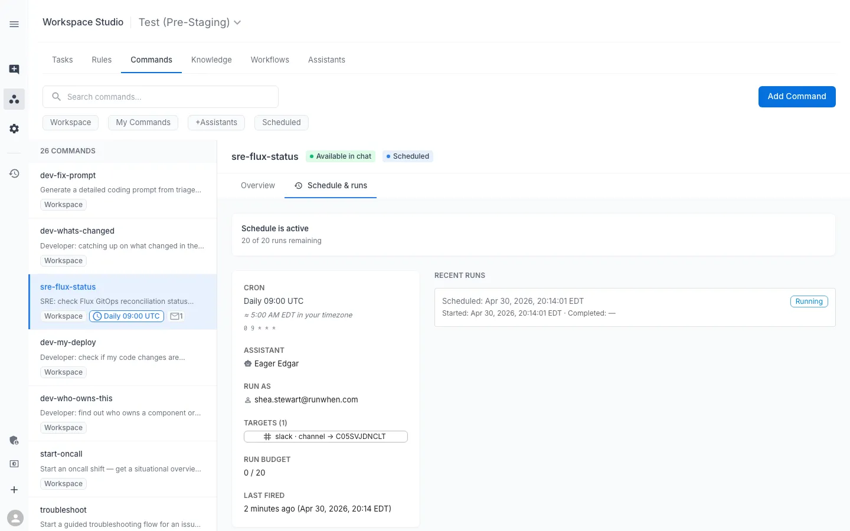The image size is (850, 531).
Task: Open the Running recent run entry
Action: 635,307
